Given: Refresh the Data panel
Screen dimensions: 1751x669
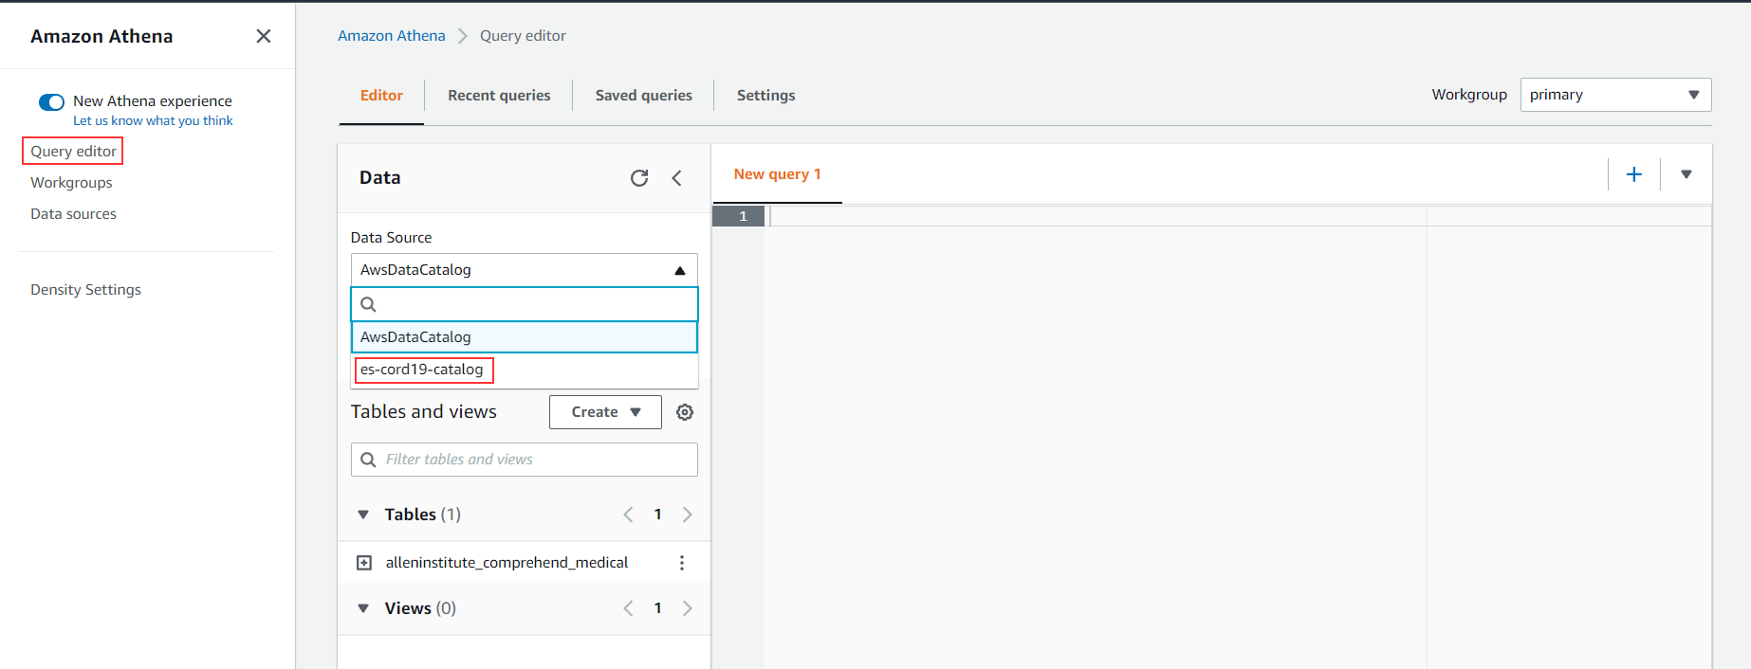Looking at the screenshot, I should [x=639, y=178].
